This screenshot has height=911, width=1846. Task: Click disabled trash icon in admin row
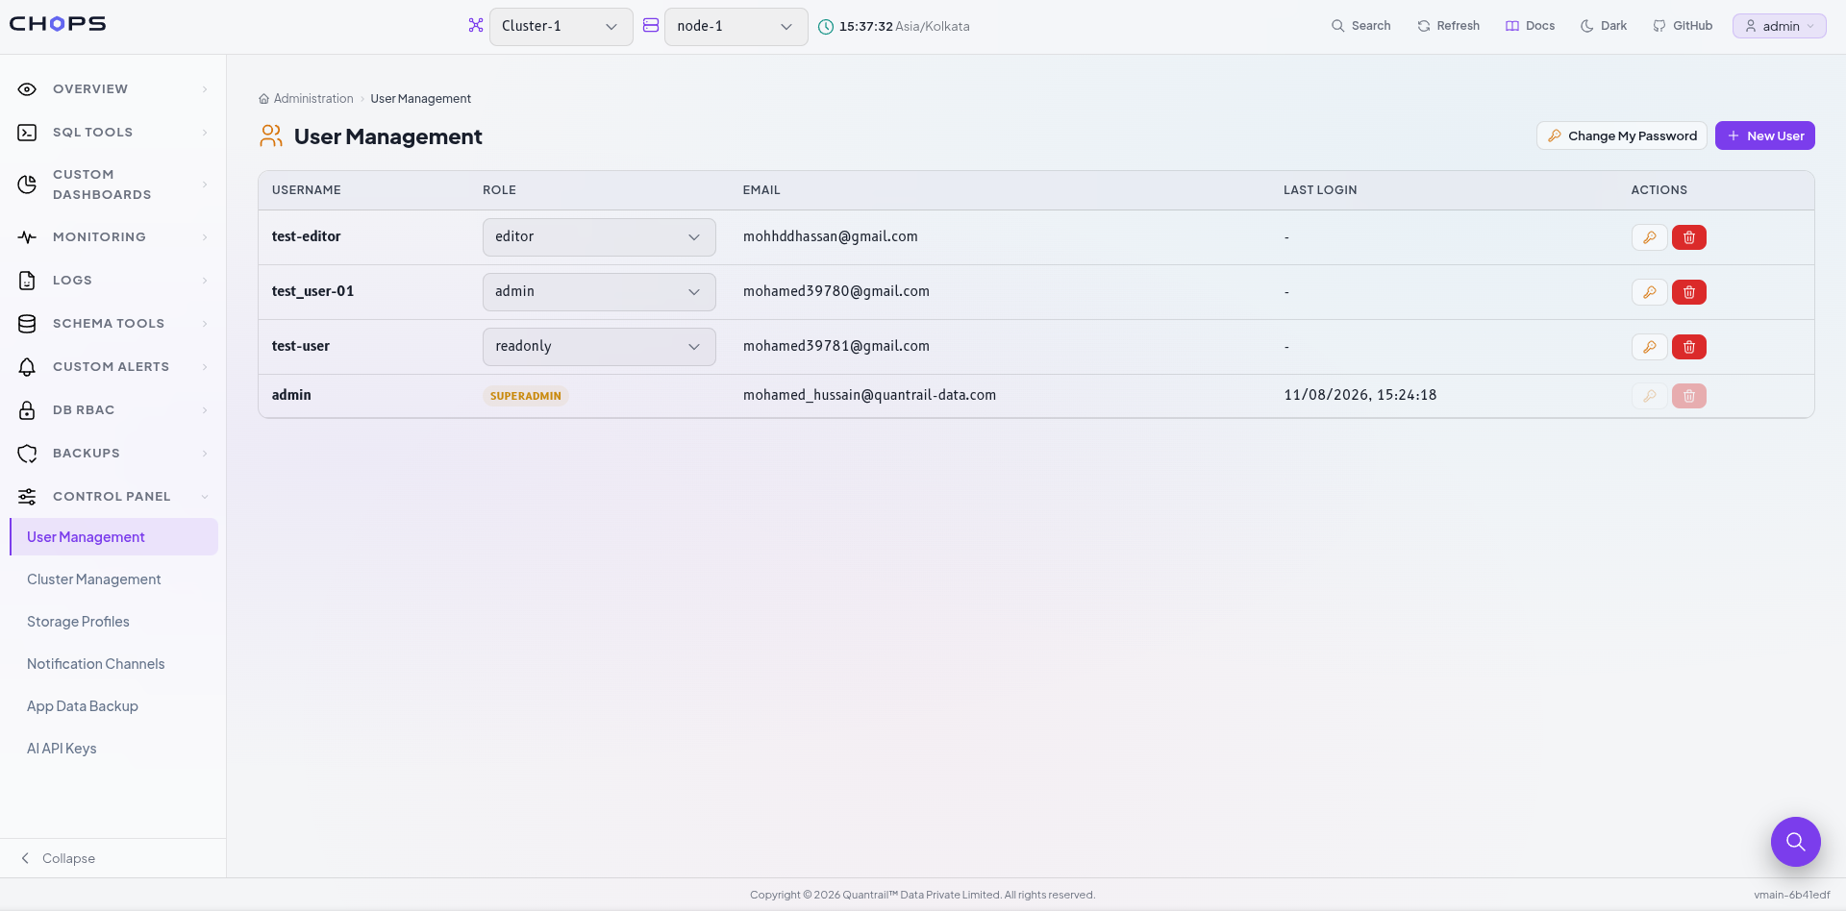pos(1689,396)
